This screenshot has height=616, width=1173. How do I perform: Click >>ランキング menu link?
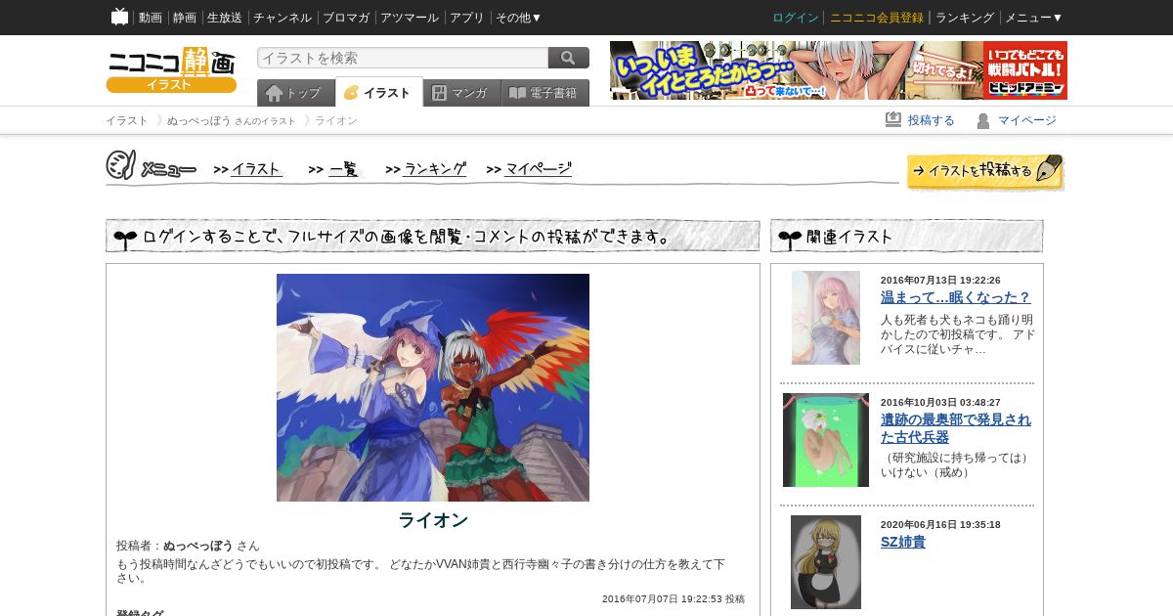pos(426,169)
